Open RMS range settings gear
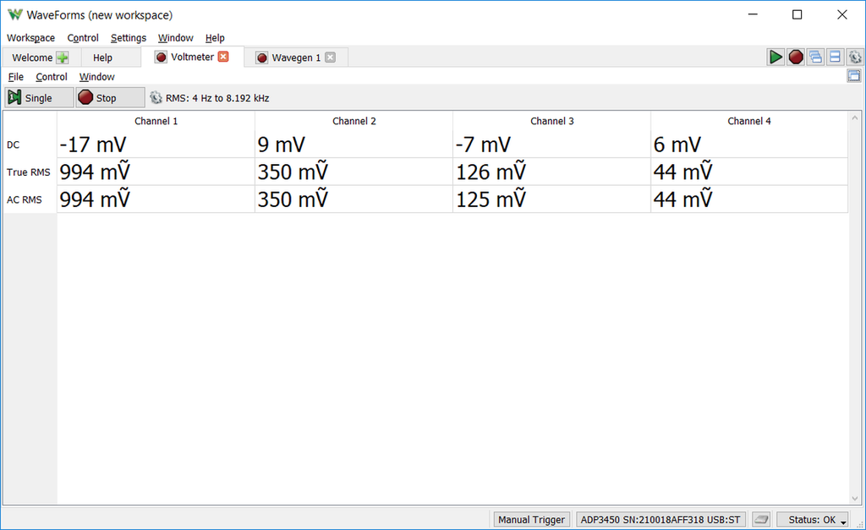 point(156,98)
